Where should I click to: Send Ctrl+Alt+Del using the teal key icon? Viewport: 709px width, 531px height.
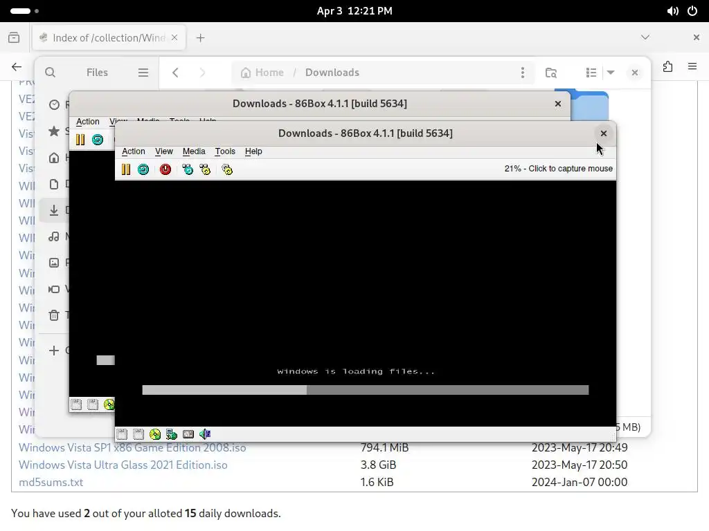(x=188, y=169)
